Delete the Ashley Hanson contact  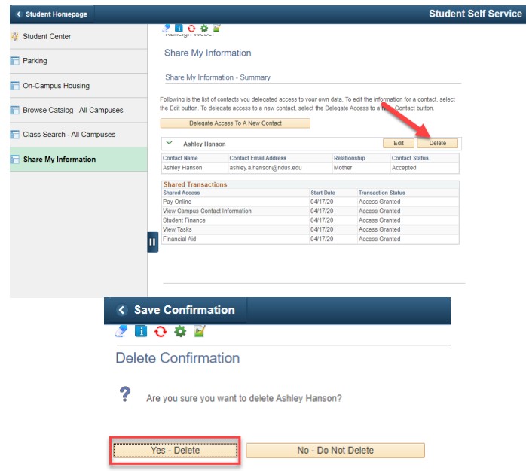point(437,144)
